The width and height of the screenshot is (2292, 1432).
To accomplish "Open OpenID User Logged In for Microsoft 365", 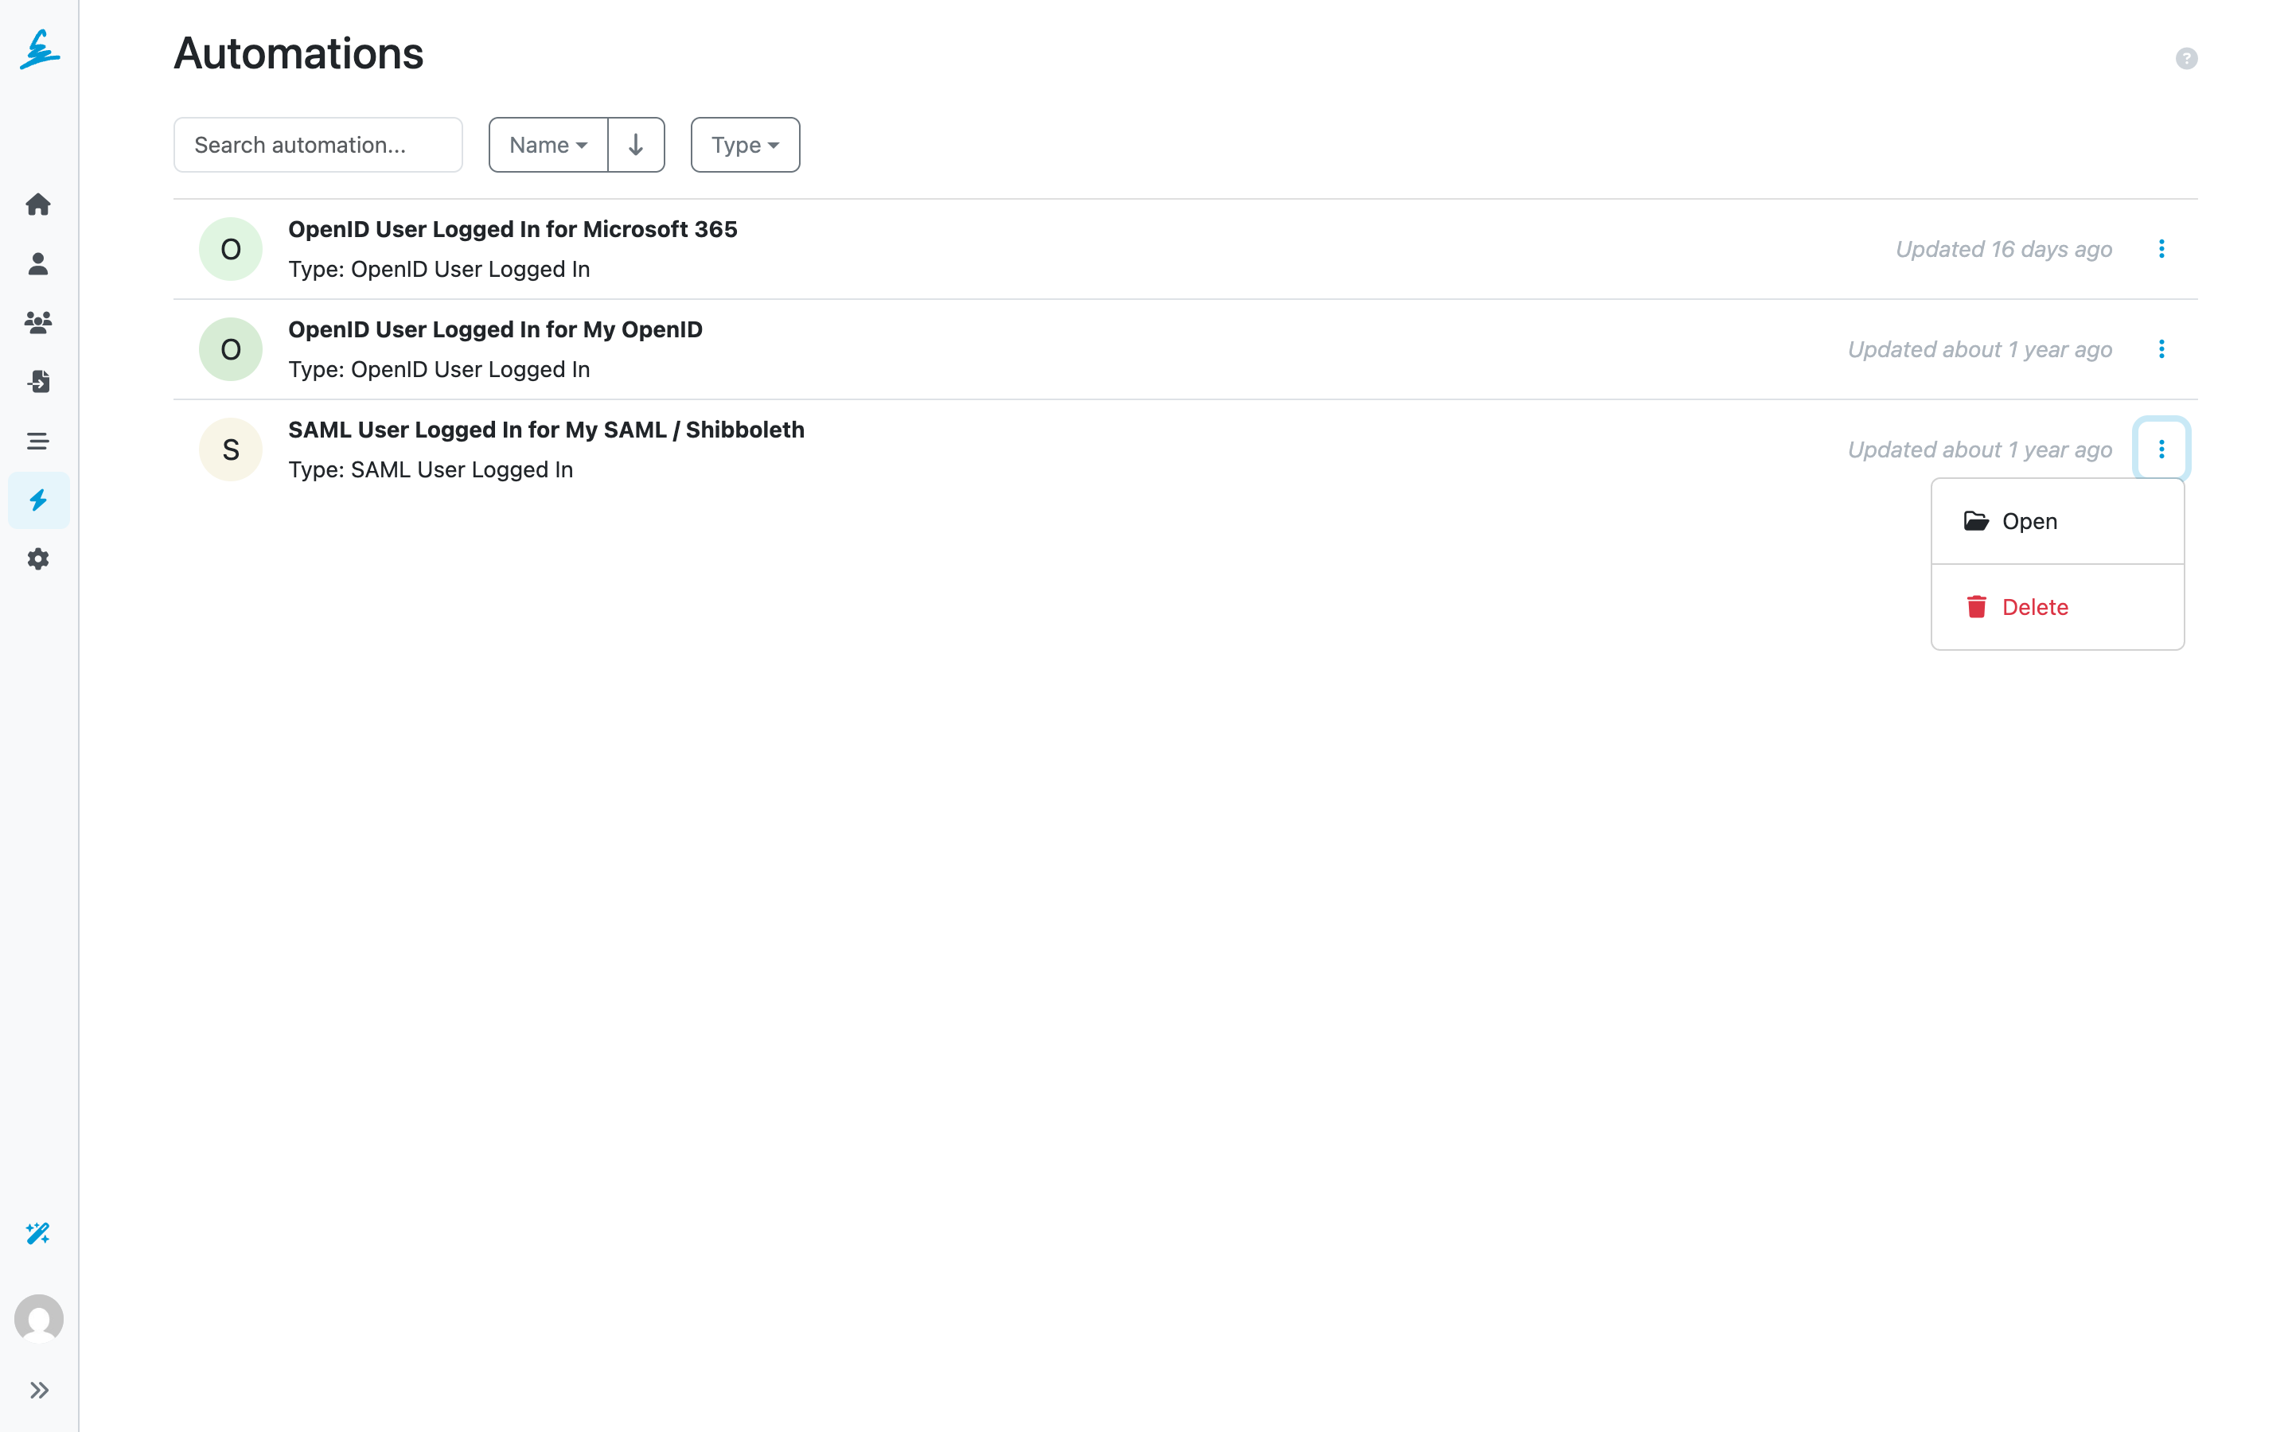I will 513,229.
